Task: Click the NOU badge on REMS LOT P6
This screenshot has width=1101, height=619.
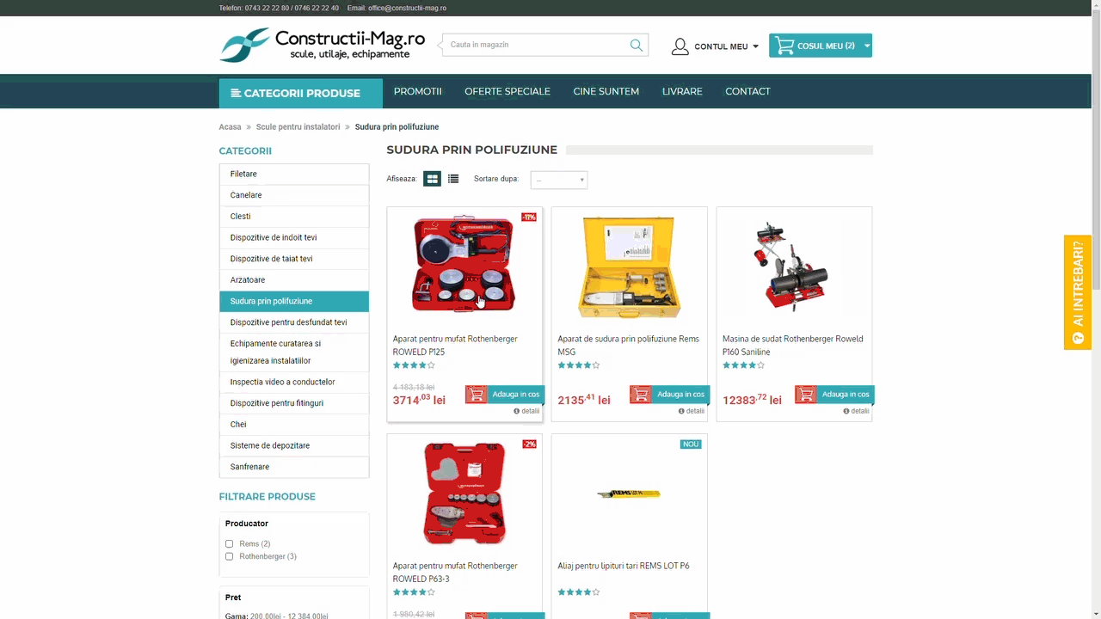Action: pos(691,444)
